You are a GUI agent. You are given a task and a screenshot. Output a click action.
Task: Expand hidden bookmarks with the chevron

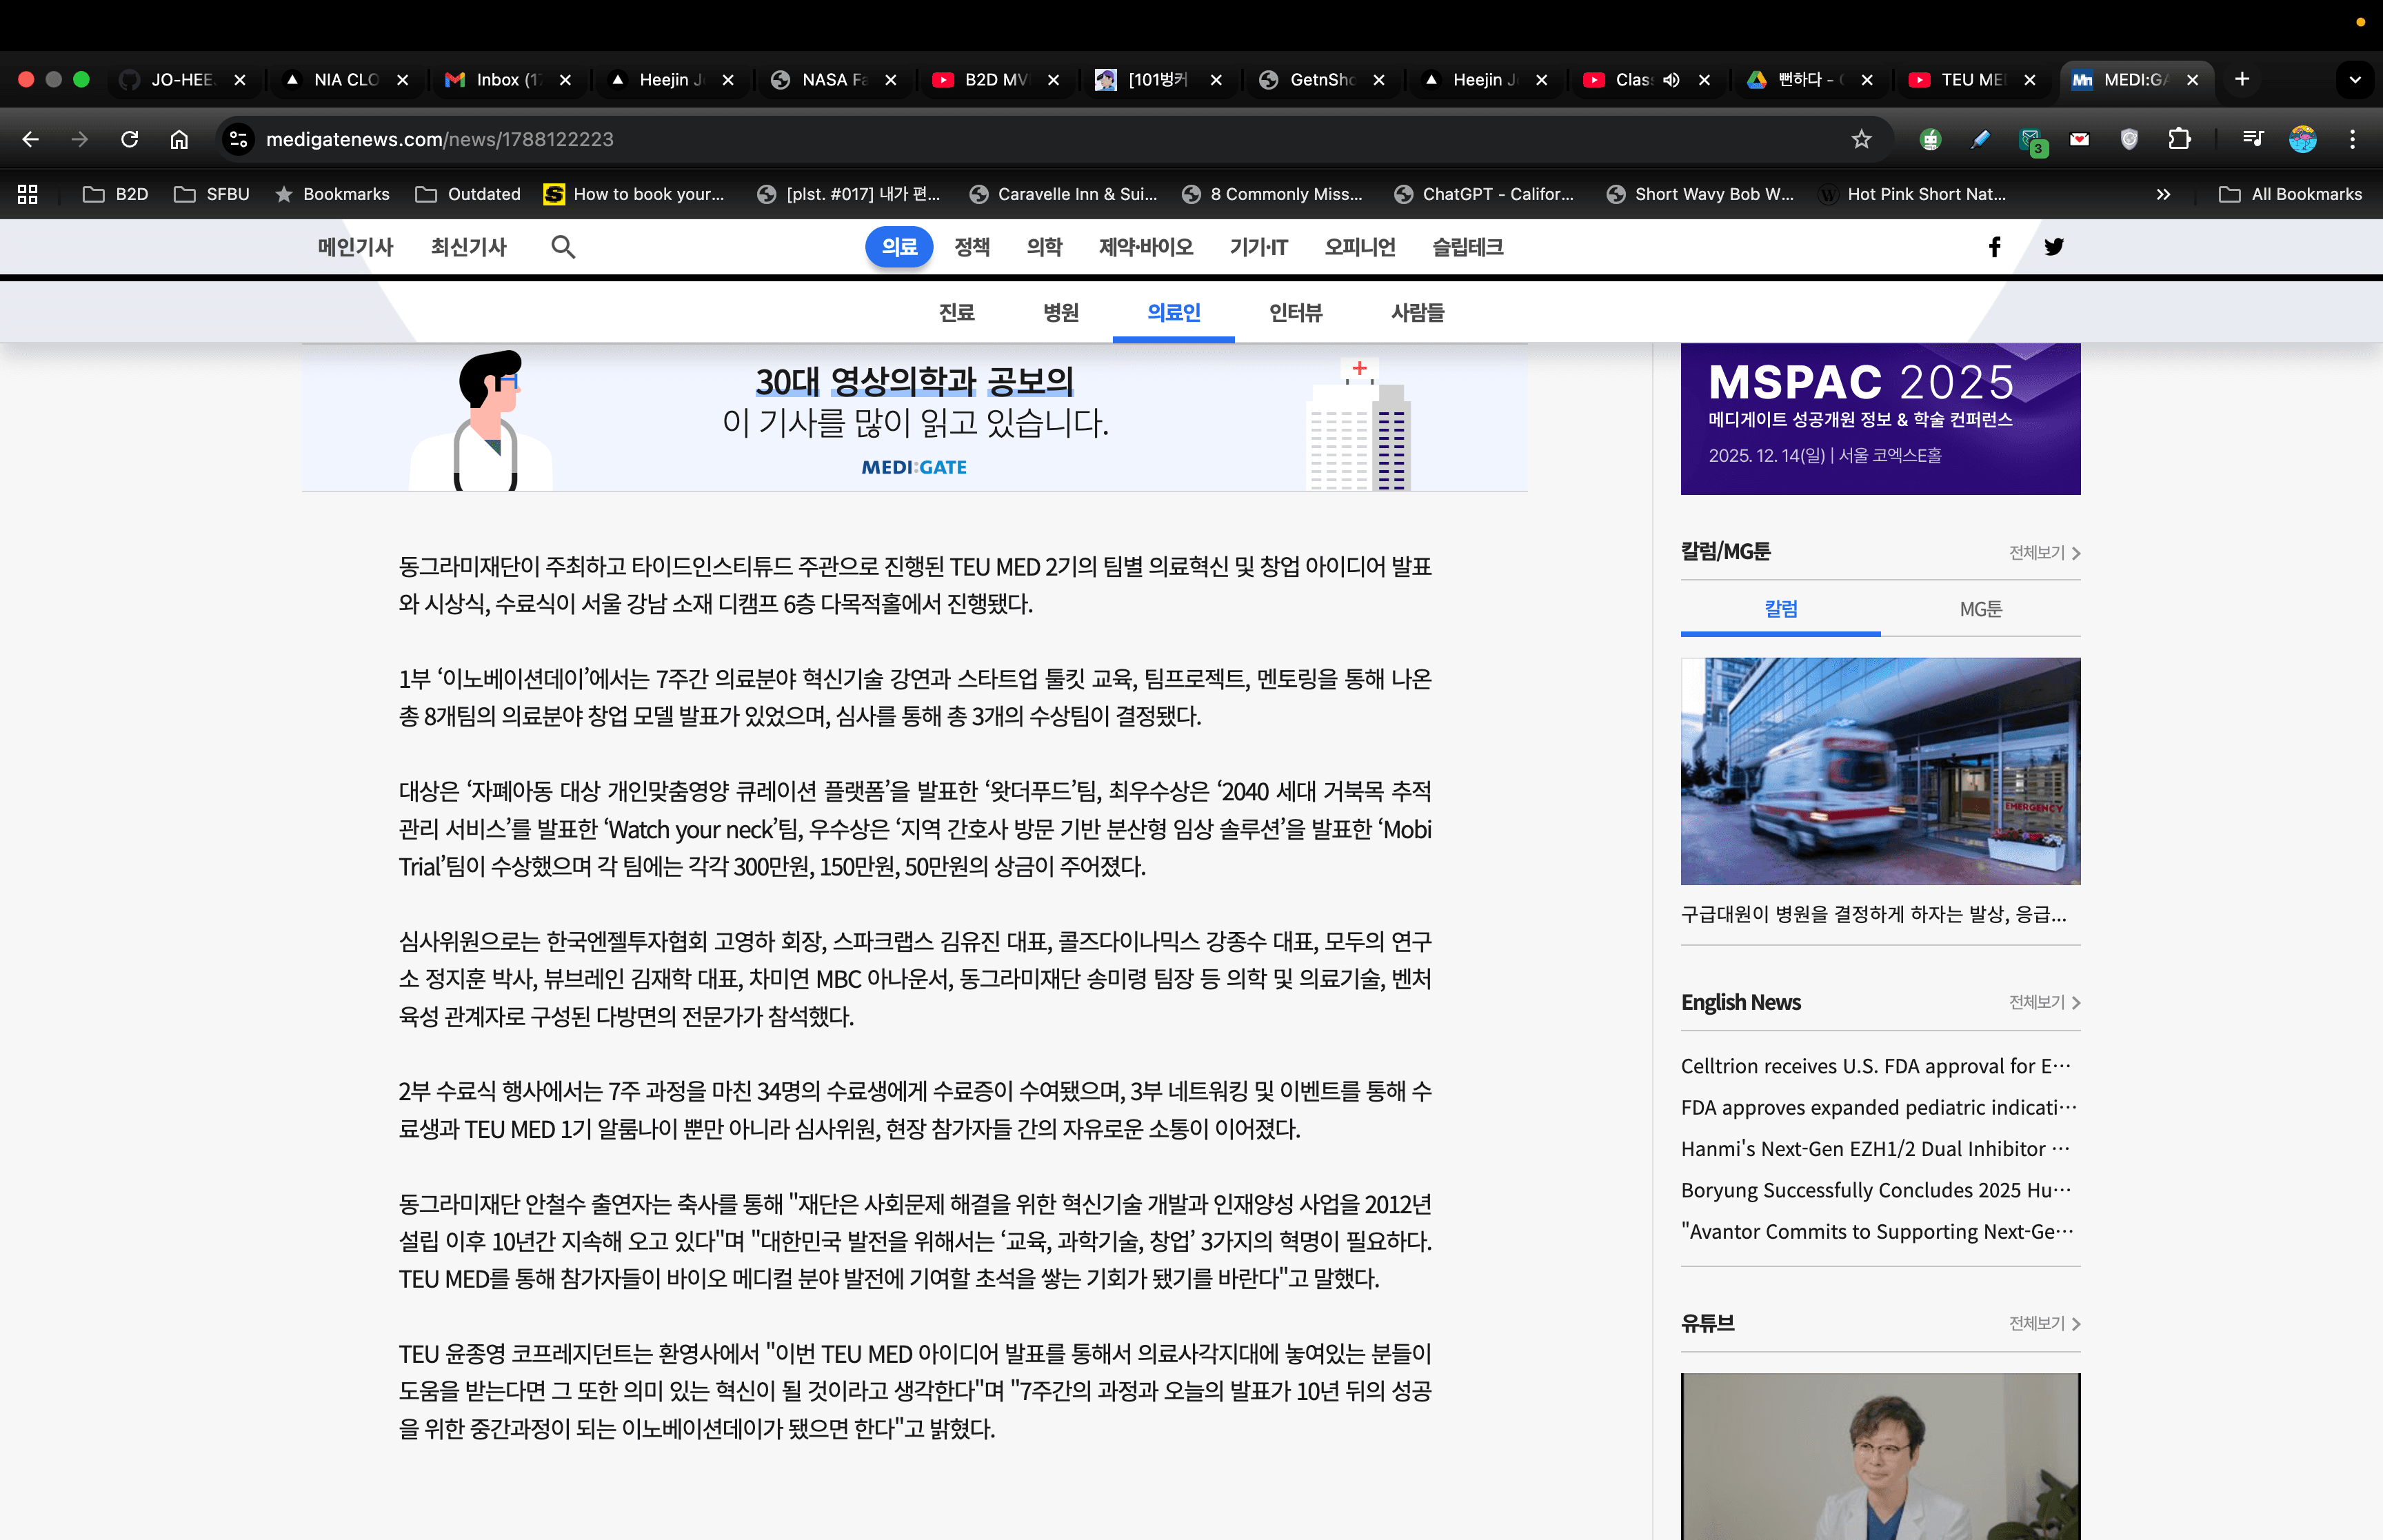tap(2163, 194)
